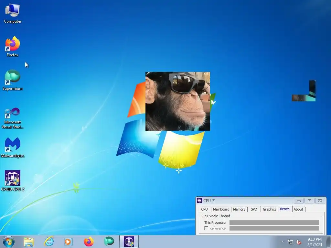This screenshot has height=248, width=331.
Task: Open the Windows Start menu orb
Action: pyautogui.click(x=9, y=242)
